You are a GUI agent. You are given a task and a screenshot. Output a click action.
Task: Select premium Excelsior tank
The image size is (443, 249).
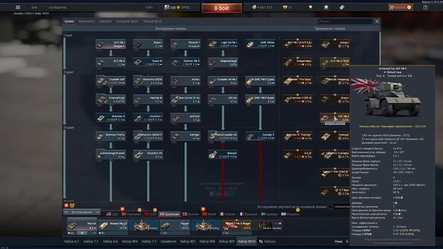335,136
